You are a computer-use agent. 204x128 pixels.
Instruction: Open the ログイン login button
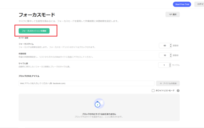pos(199,4)
